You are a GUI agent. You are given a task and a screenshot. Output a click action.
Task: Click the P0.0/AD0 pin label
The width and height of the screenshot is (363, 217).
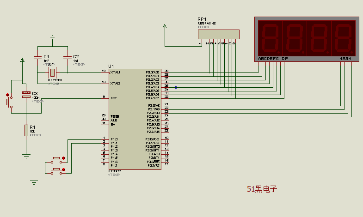pos(152,72)
